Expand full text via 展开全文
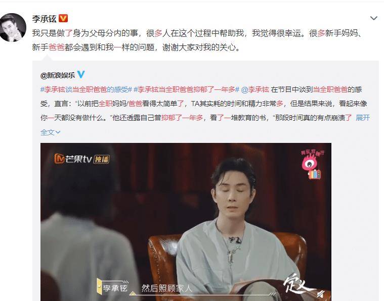The width and height of the screenshot is (384, 301). (363, 118)
